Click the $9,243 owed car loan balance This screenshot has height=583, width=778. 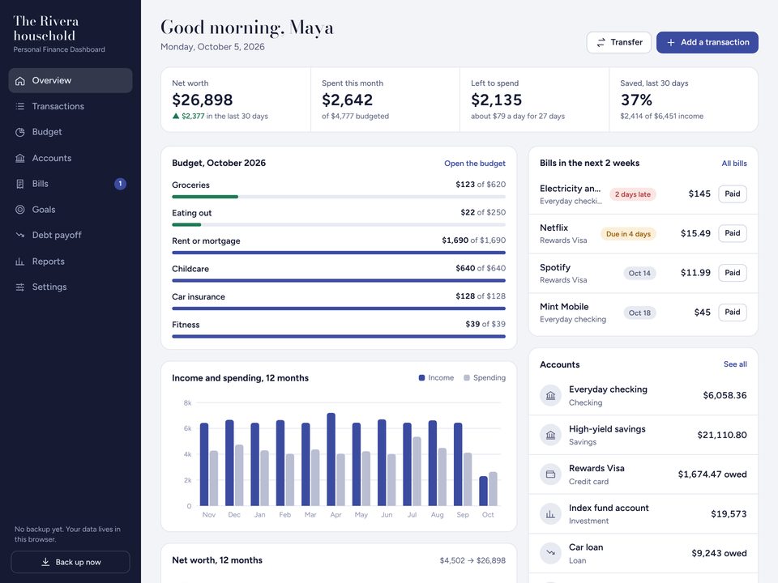pyautogui.click(x=719, y=553)
